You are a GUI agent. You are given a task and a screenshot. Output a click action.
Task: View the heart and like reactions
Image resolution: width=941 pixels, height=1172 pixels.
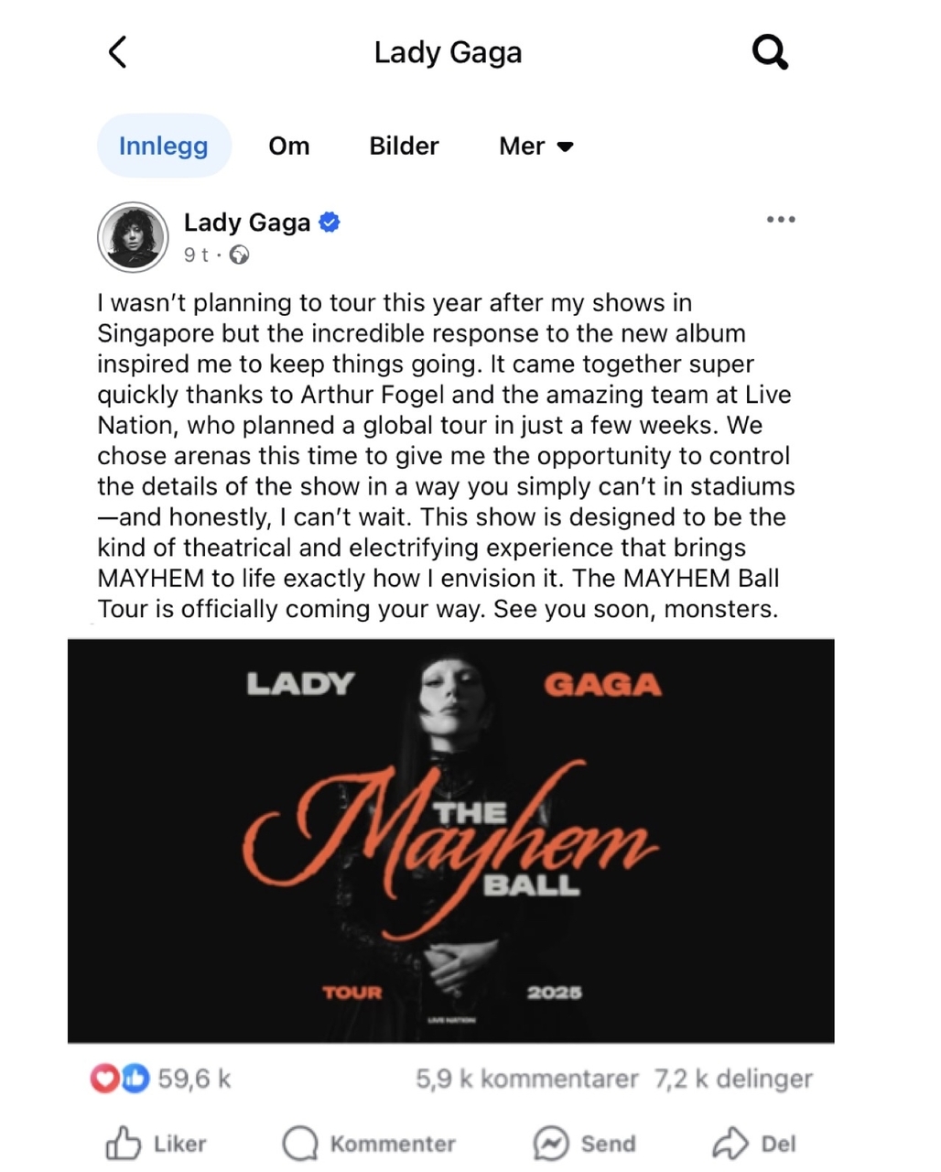point(120,1079)
